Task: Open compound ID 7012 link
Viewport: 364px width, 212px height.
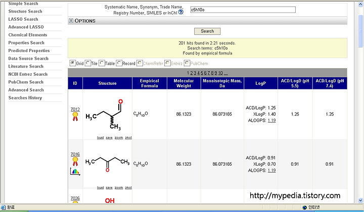Action: pos(75,110)
